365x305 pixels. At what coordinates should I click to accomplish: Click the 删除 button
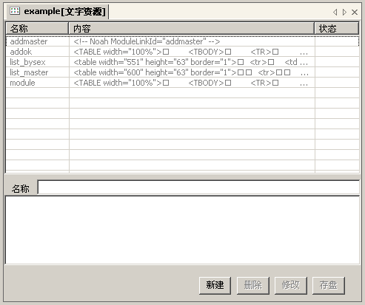[253, 285]
